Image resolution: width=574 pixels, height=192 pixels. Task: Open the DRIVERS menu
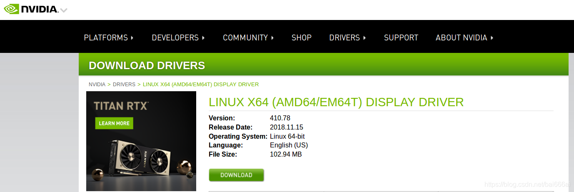point(344,37)
